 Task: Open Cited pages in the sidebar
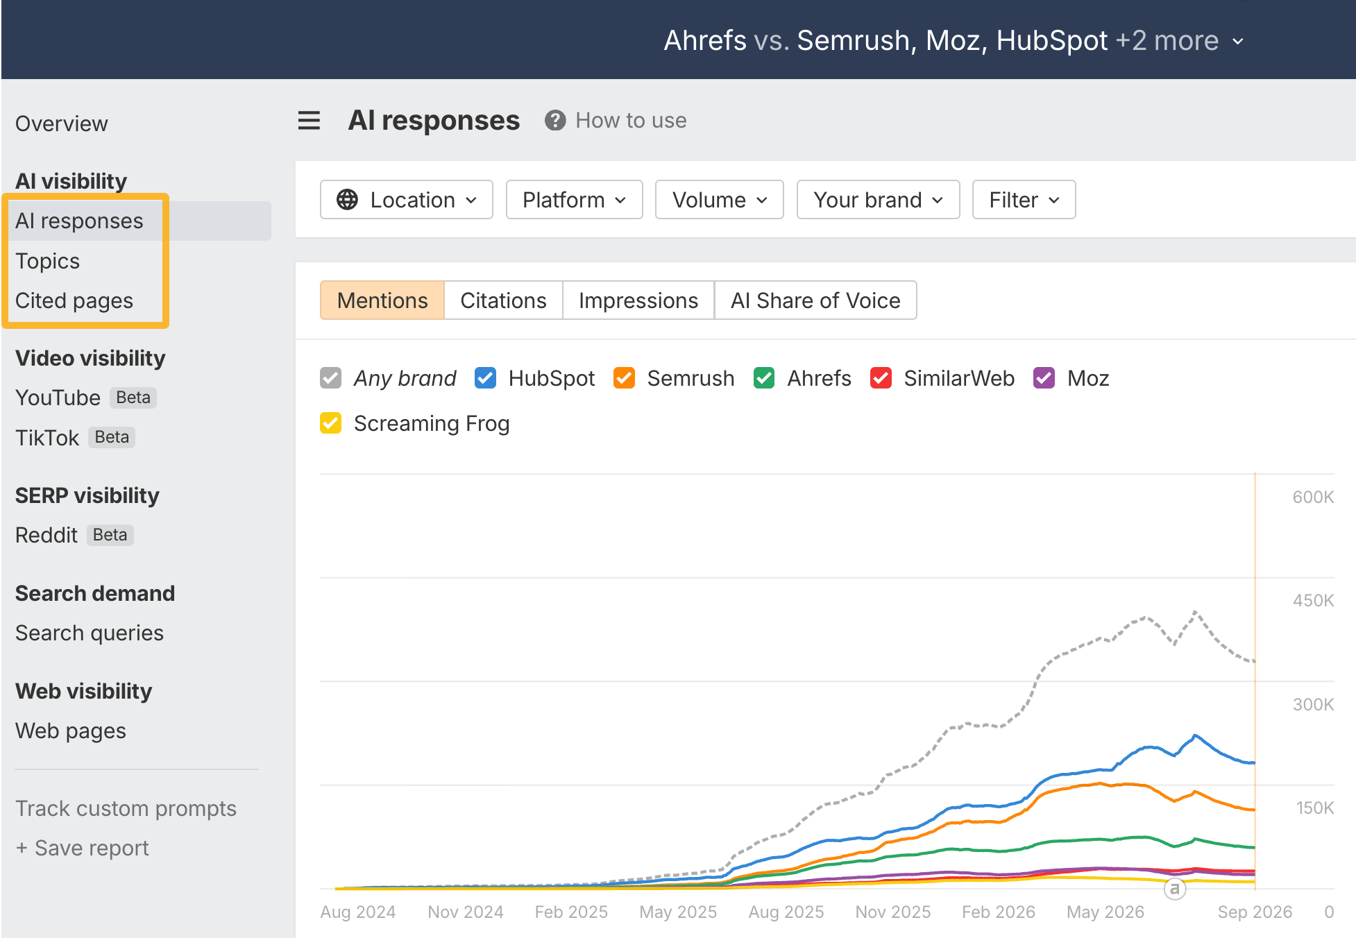coord(74,300)
